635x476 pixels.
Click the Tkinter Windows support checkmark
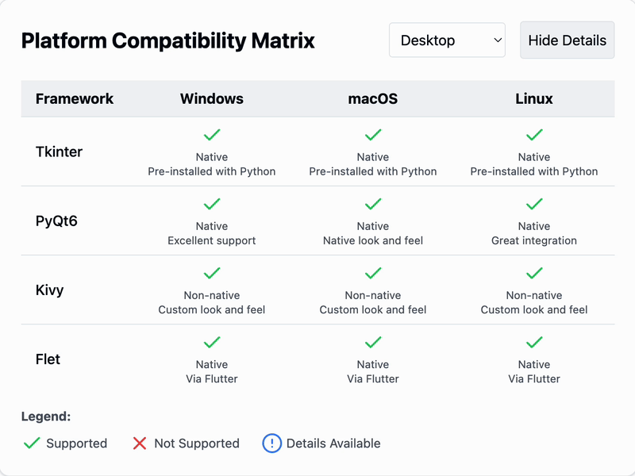pyautogui.click(x=212, y=136)
